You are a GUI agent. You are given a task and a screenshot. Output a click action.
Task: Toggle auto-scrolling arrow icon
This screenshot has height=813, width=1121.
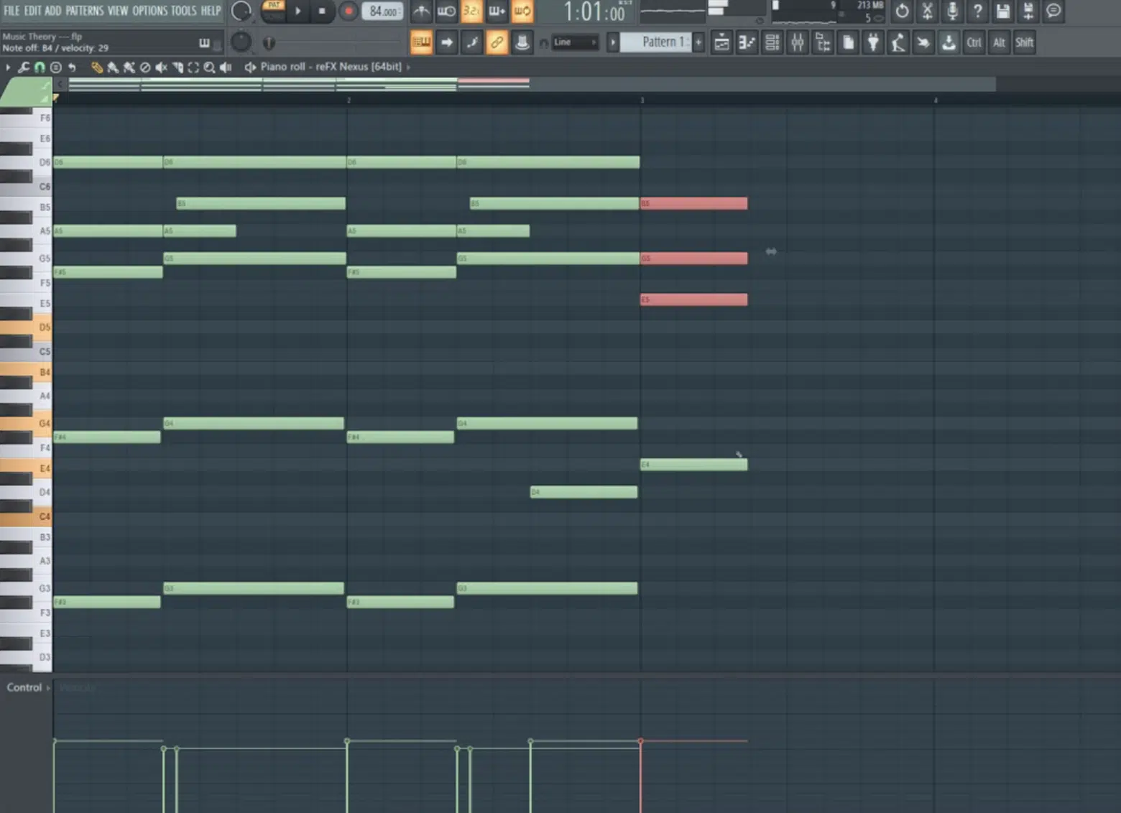coord(447,42)
